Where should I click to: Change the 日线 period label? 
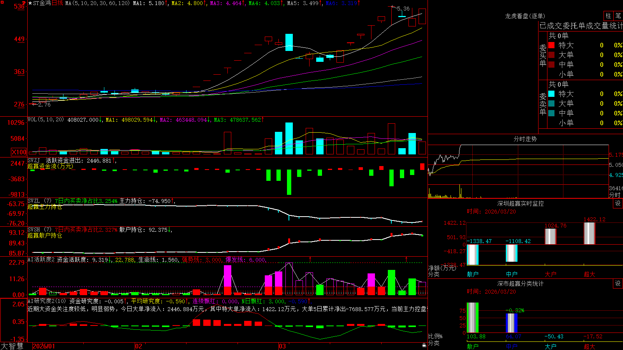click(57, 3)
